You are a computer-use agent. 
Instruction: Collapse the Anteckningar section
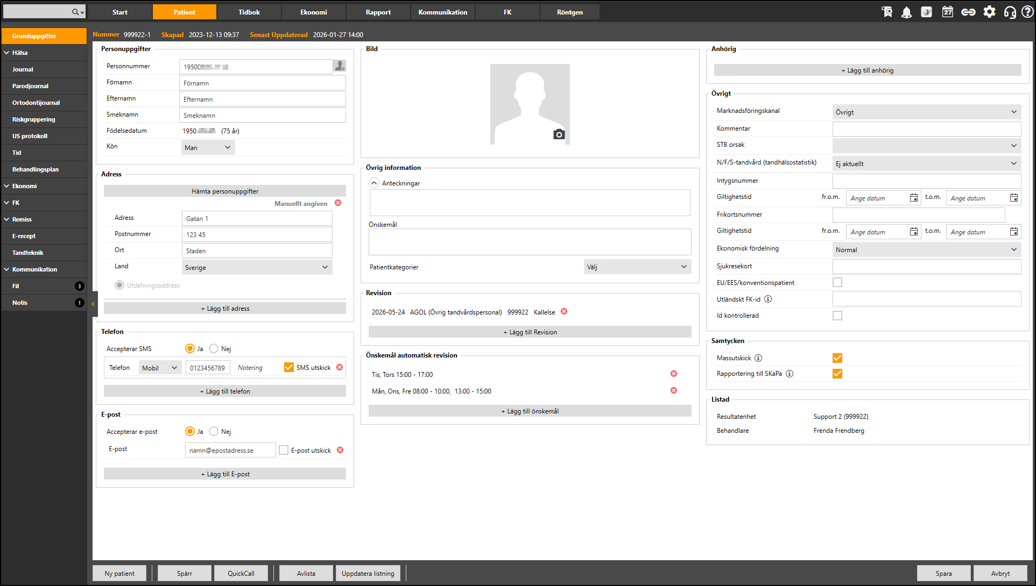tap(374, 183)
